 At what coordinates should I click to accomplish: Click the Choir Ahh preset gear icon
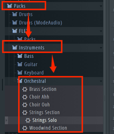[x=25, y=97]
